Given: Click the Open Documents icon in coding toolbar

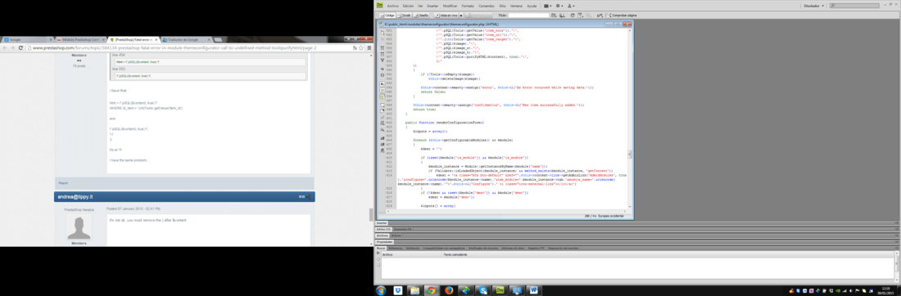Looking at the screenshot, I should coord(383,33).
